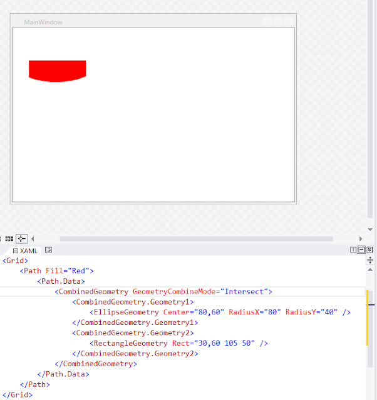Click the code editor split handle icon
This screenshot has height=400, width=377.
(x=370, y=260)
